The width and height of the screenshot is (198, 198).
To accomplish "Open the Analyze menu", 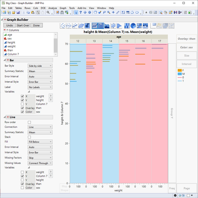I will (x=52, y=8).
